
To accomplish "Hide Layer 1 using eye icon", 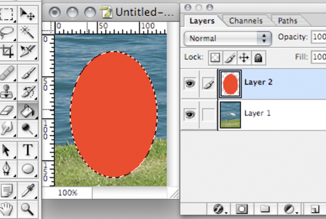I will (190, 115).
